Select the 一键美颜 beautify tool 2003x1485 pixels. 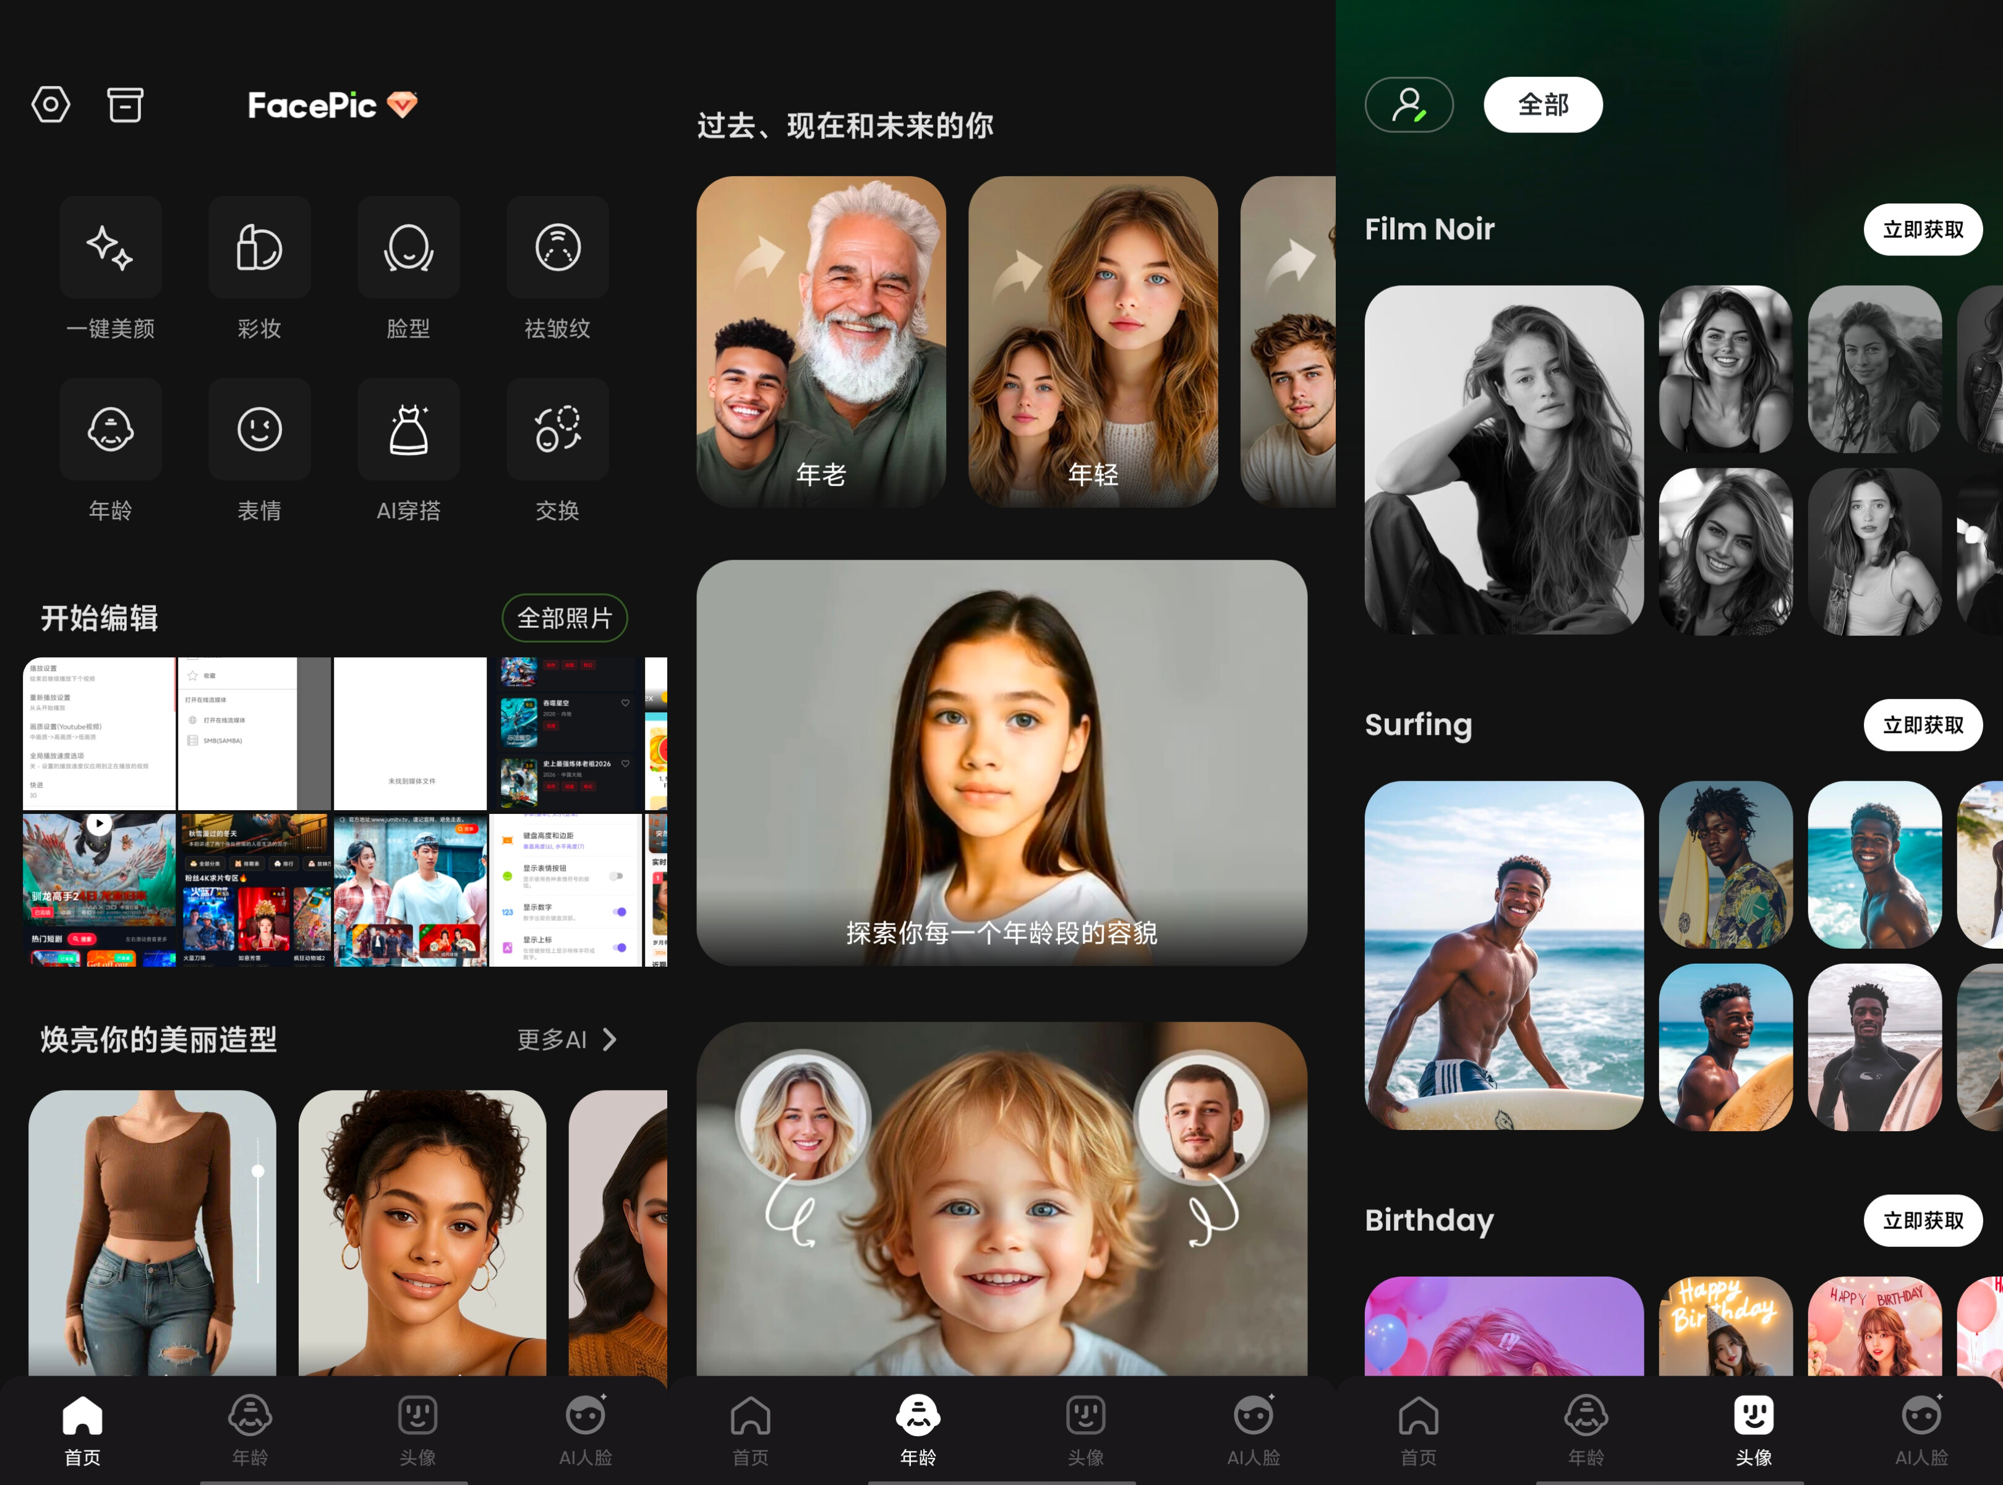(x=111, y=248)
